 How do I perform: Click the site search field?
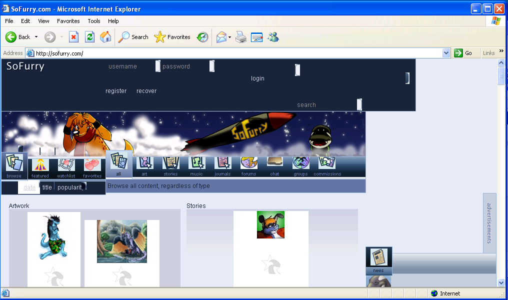point(329,104)
